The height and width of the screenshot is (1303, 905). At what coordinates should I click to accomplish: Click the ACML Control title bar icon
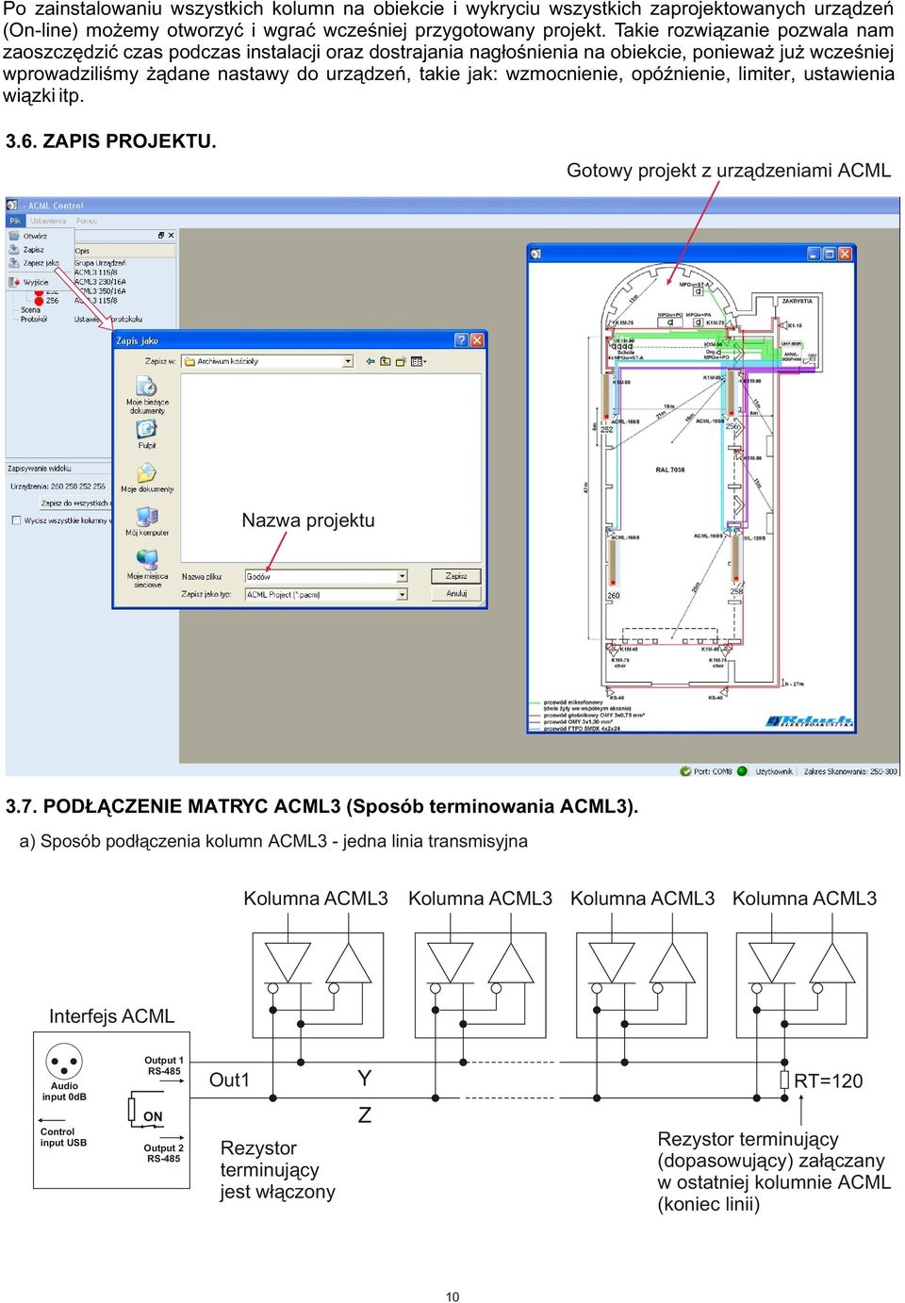click(x=13, y=205)
